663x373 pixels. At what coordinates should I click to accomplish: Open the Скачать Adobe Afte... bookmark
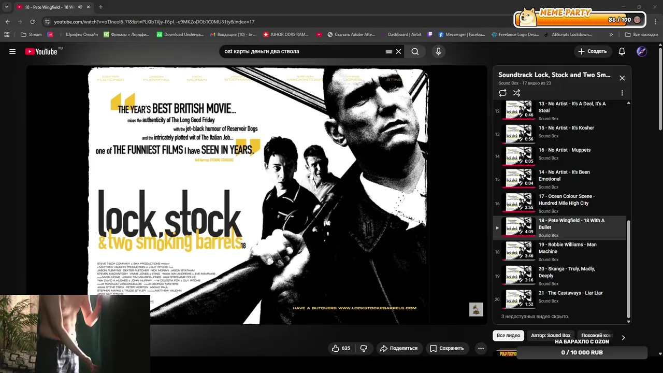coord(351,35)
